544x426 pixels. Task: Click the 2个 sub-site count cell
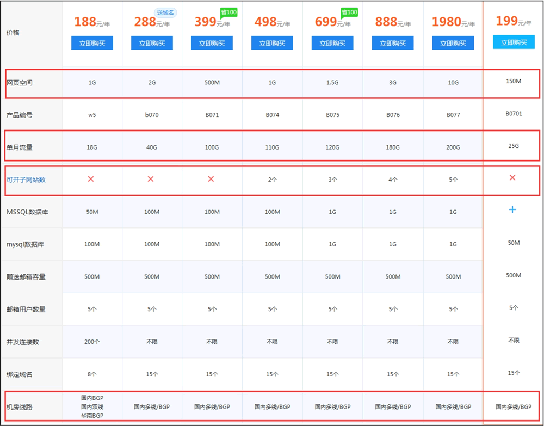(x=273, y=180)
